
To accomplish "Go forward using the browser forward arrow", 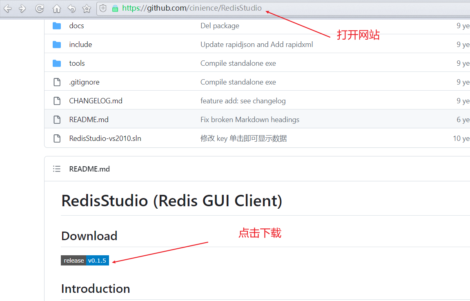I will point(22,9).
